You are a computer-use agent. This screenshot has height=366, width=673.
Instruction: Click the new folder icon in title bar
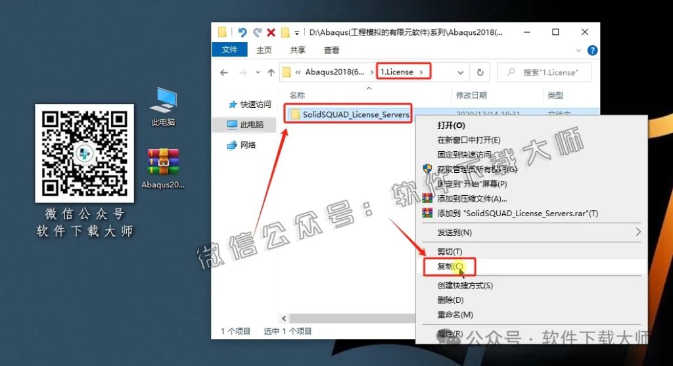285,32
